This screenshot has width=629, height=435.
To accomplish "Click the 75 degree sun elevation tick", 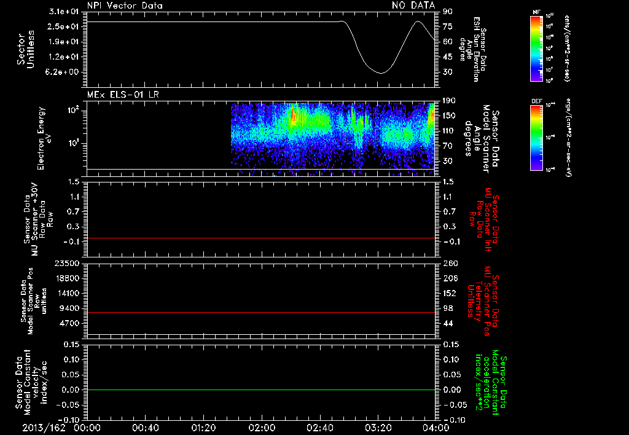I will pos(448,26).
